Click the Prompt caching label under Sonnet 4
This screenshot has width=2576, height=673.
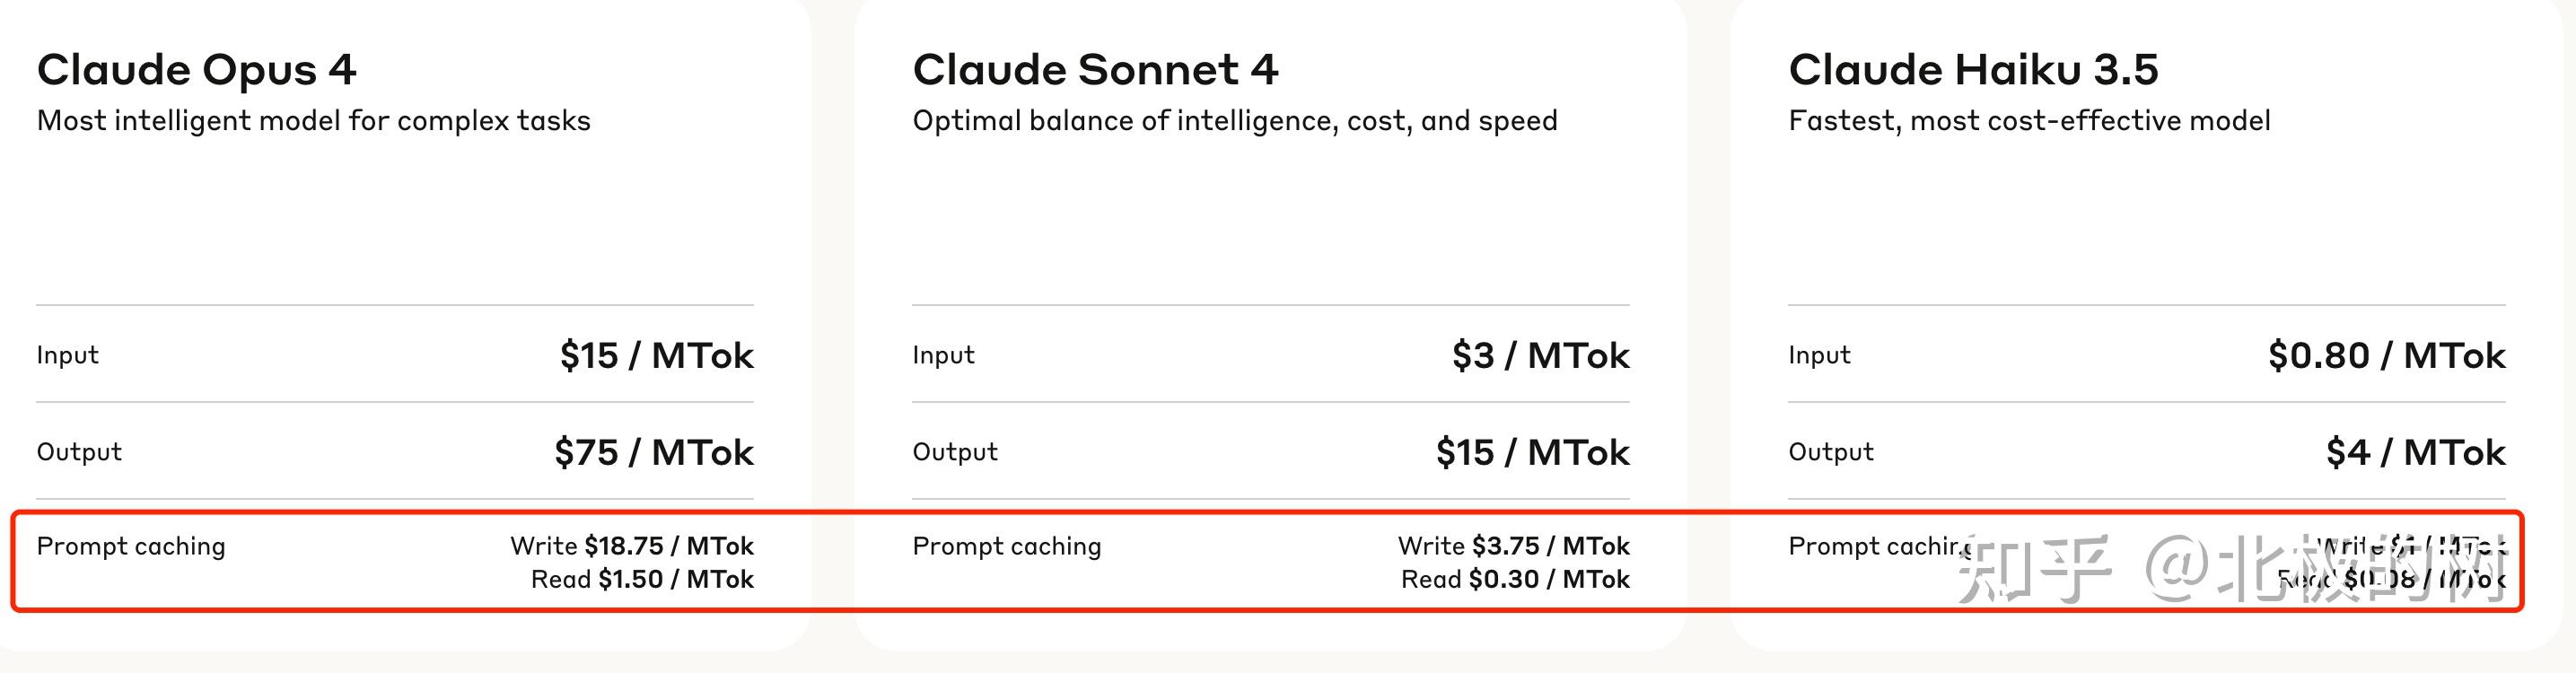(x=1006, y=546)
